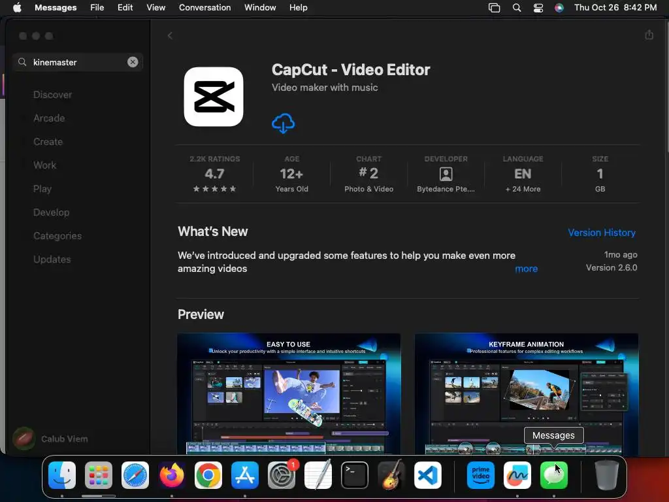
Task: Click the 12+ Years Old age rating
Action: (291, 175)
